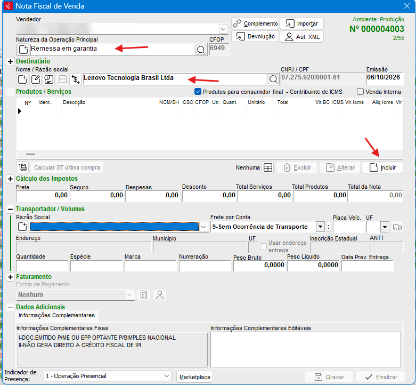Click Informações Complementares Editáveis text area
Image resolution: width=416 pixels, height=385 pixels.
pyautogui.click(x=306, y=349)
